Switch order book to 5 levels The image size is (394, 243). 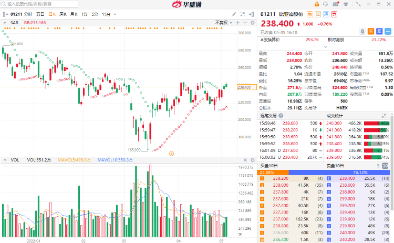click(x=378, y=166)
